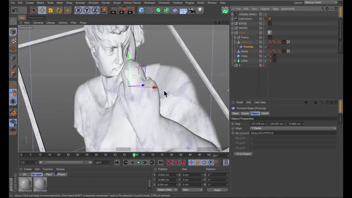Expand the PROPS null in object tree
The width and height of the screenshot is (352, 198).
(x=232, y=28)
